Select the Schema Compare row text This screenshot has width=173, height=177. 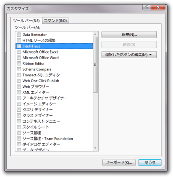coord(37,69)
